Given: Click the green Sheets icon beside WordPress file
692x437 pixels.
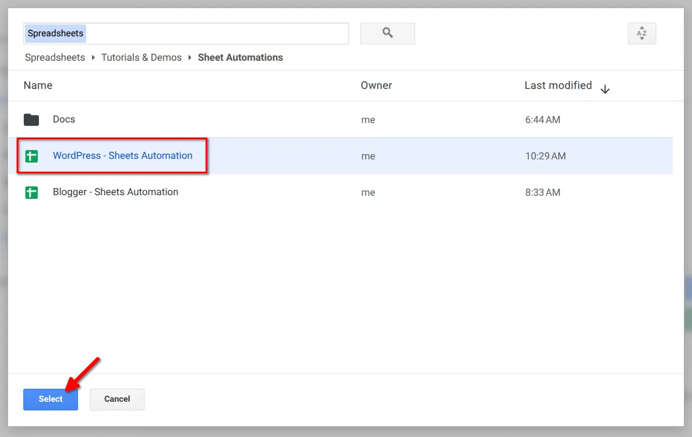Looking at the screenshot, I should point(31,156).
